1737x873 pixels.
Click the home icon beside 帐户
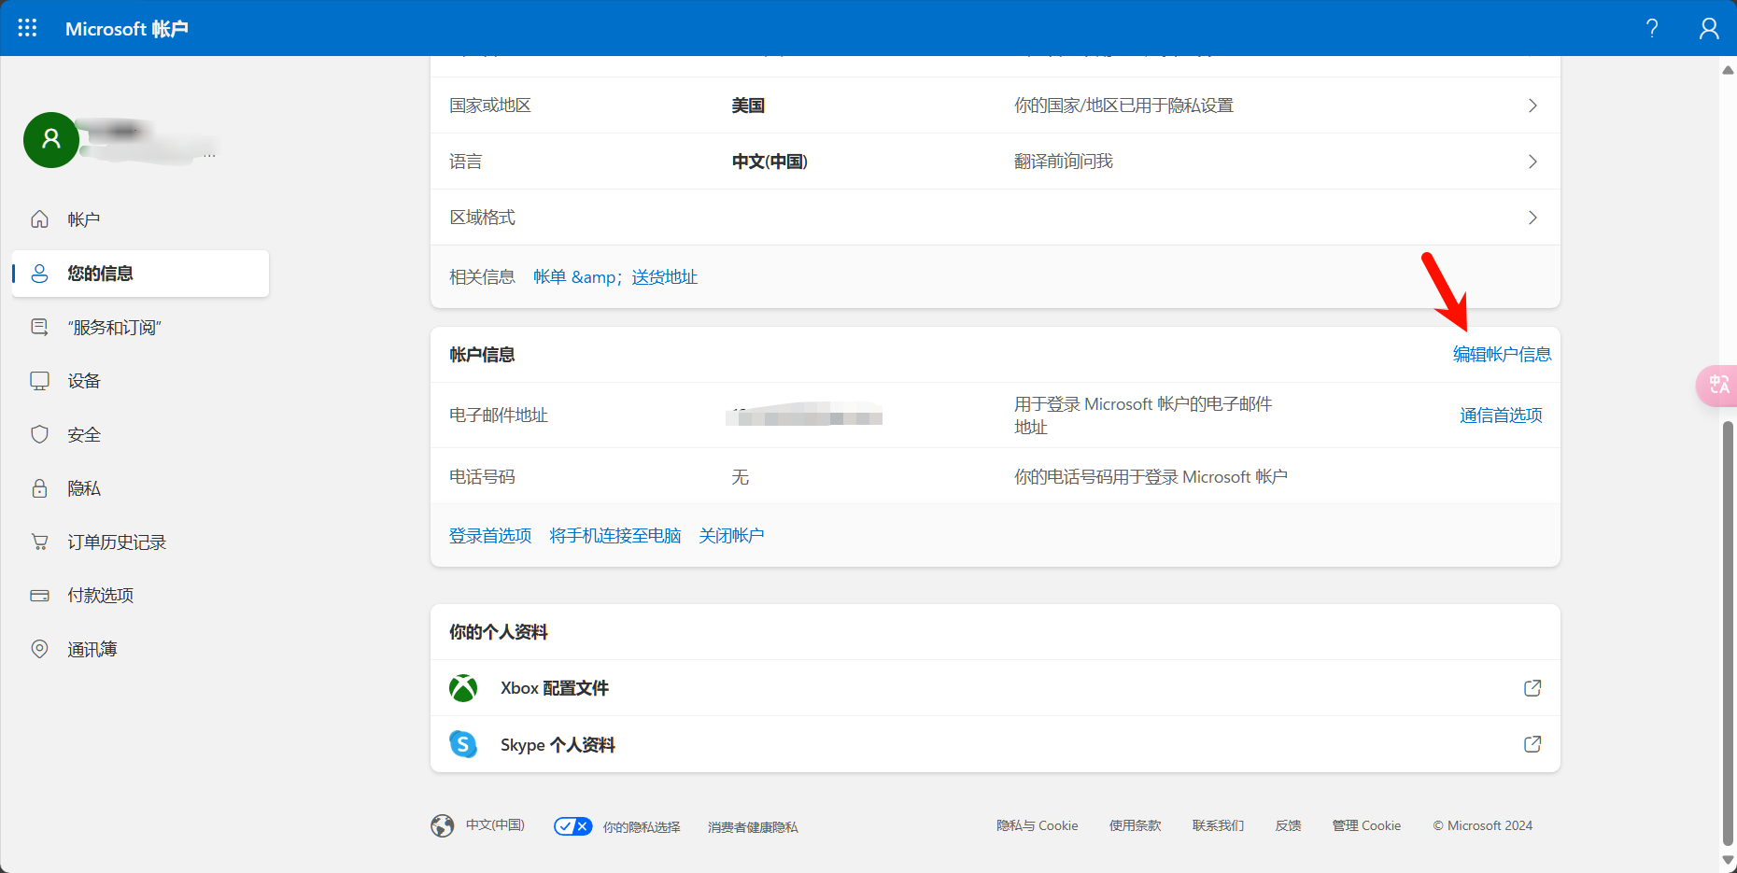coord(39,218)
